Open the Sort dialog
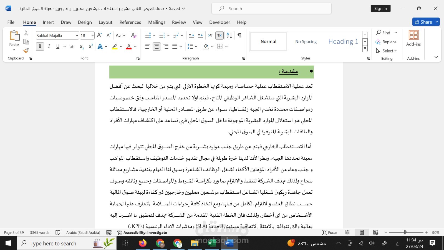Image resolution: width=444 pixels, height=250 pixels. (x=229, y=36)
